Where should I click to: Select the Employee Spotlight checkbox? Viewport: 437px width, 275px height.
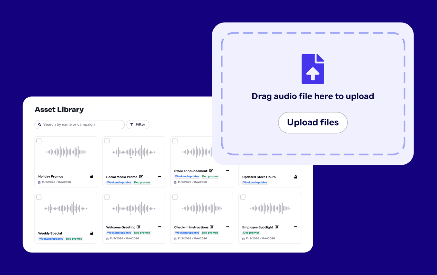click(243, 197)
